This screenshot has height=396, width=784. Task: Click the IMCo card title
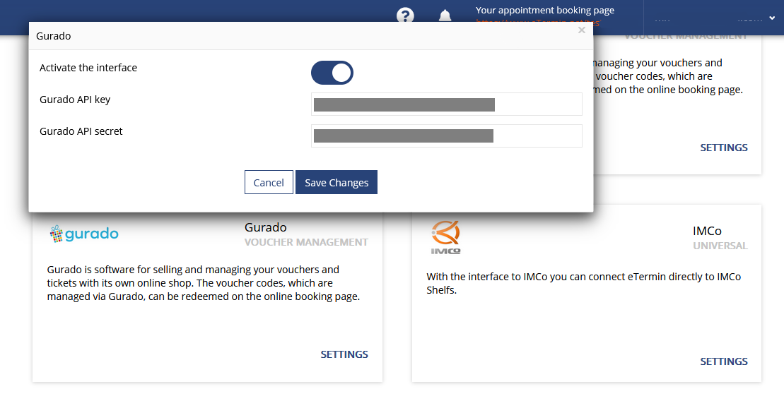pos(707,231)
